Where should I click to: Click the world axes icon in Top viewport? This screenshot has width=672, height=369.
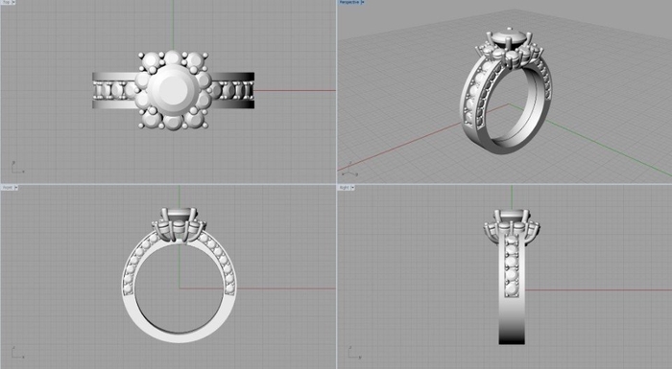[17, 168]
